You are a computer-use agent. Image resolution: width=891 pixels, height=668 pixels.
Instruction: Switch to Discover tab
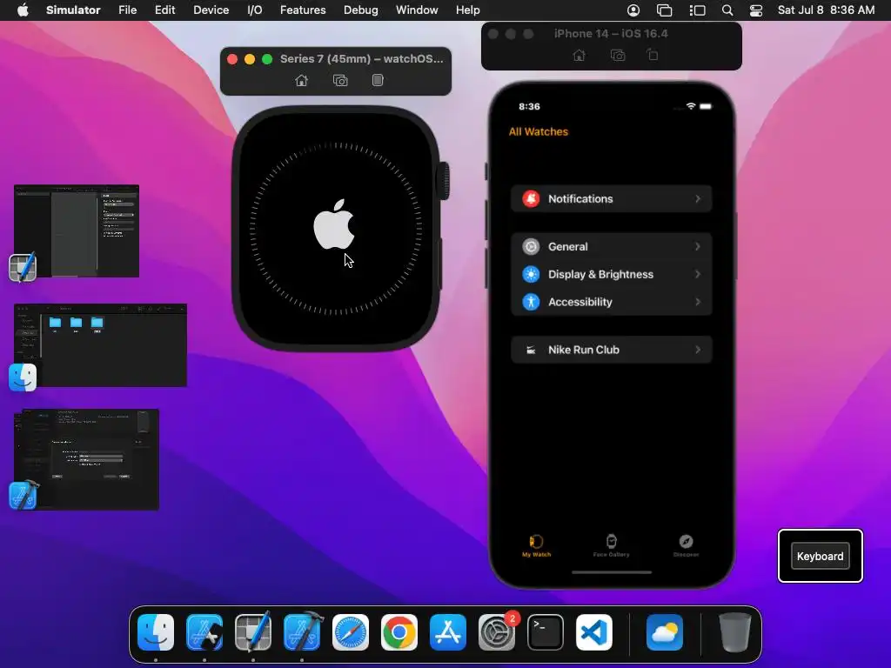(x=686, y=546)
